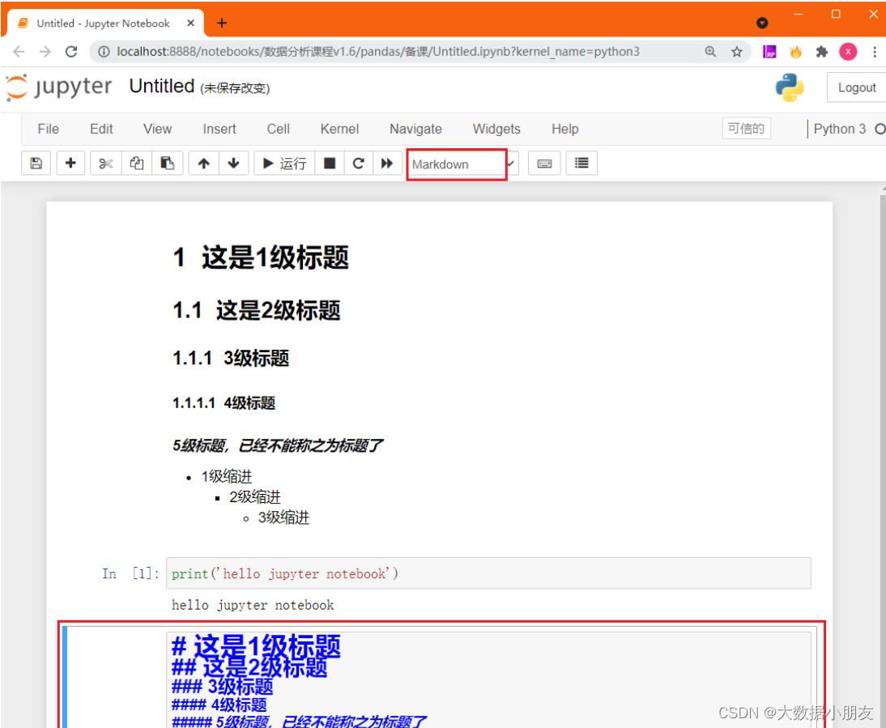The image size is (886, 728).
Task: Click markdown source line ### 3级标题
Action: pyautogui.click(x=223, y=687)
